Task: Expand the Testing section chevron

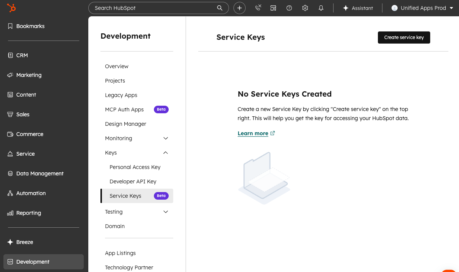Action: pyautogui.click(x=166, y=212)
